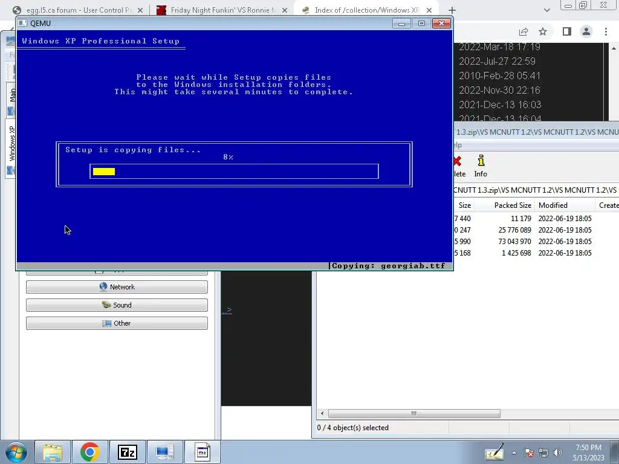Restore down the Chrome window
This screenshot has height=464, width=619.
coord(583,5)
